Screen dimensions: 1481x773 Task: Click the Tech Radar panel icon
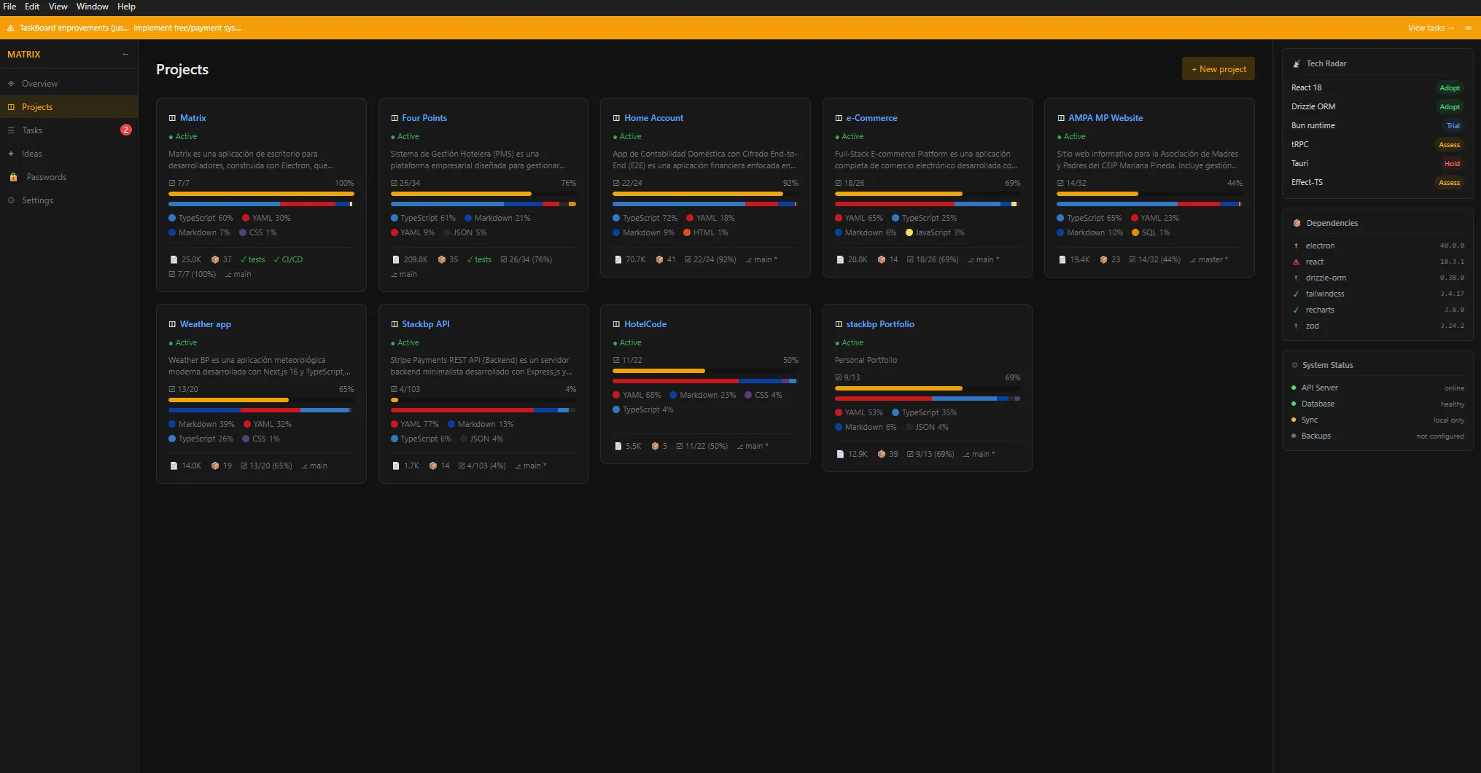[1297, 64]
